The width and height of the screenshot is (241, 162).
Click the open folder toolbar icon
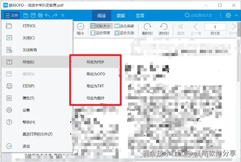(26, 15)
